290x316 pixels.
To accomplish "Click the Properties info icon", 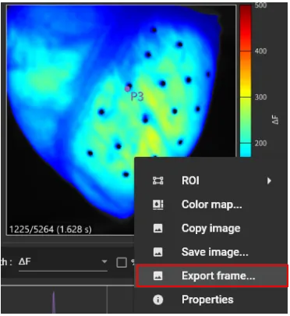I will tap(157, 300).
